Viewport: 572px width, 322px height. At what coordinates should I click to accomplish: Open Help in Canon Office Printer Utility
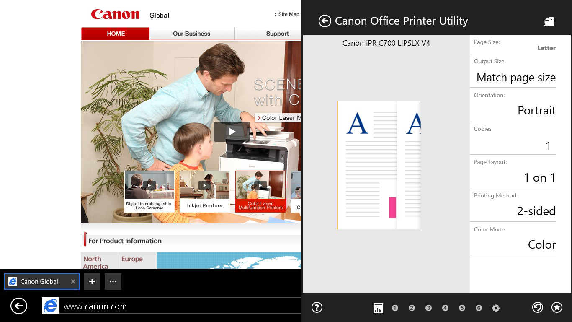pyautogui.click(x=317, y=307)
